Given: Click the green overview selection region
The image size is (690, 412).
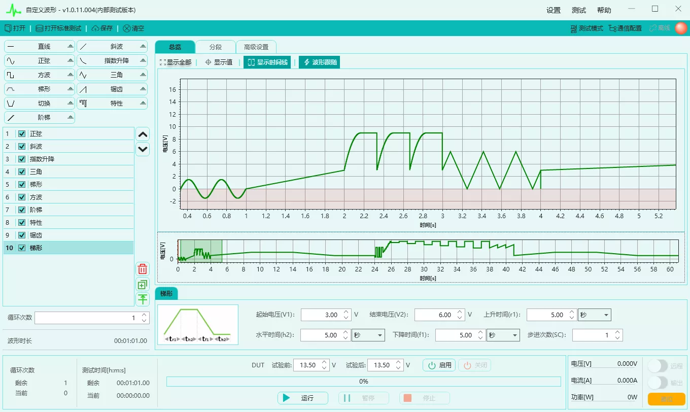Looking at the screenshot, I should click(x=201, y=251).
